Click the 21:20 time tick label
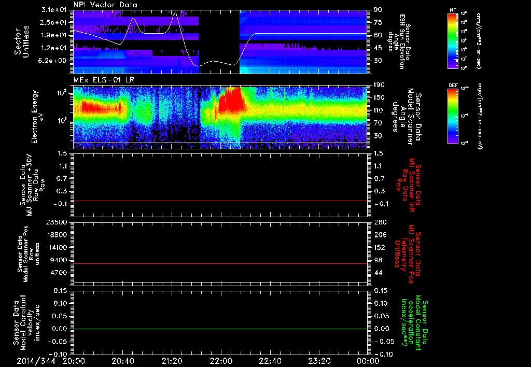This screenshot has width=531, height=367. 172,361
